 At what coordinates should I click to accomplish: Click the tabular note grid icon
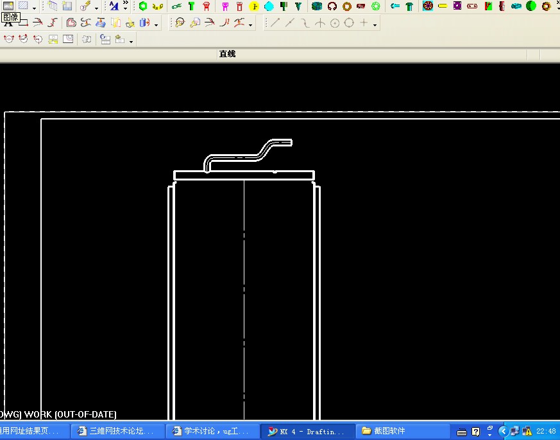pos(52,6)
